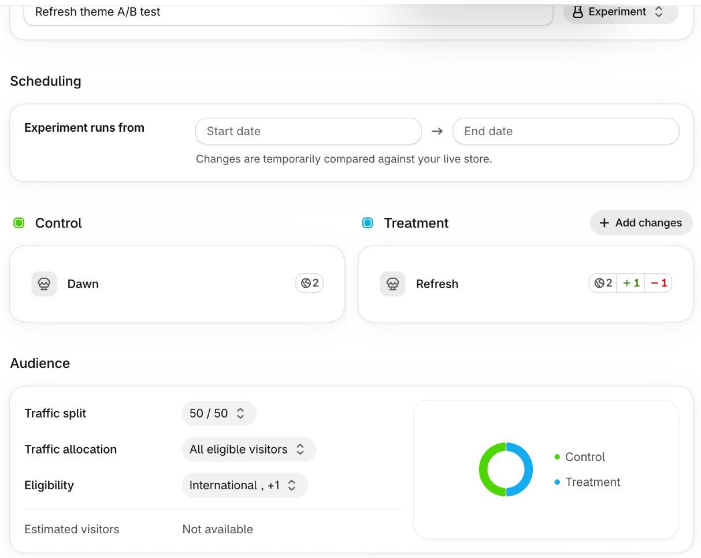Open the Eligibility International, +1 dropdown
The height and width of the screenshot is (558, 701).
click(244, 485)
